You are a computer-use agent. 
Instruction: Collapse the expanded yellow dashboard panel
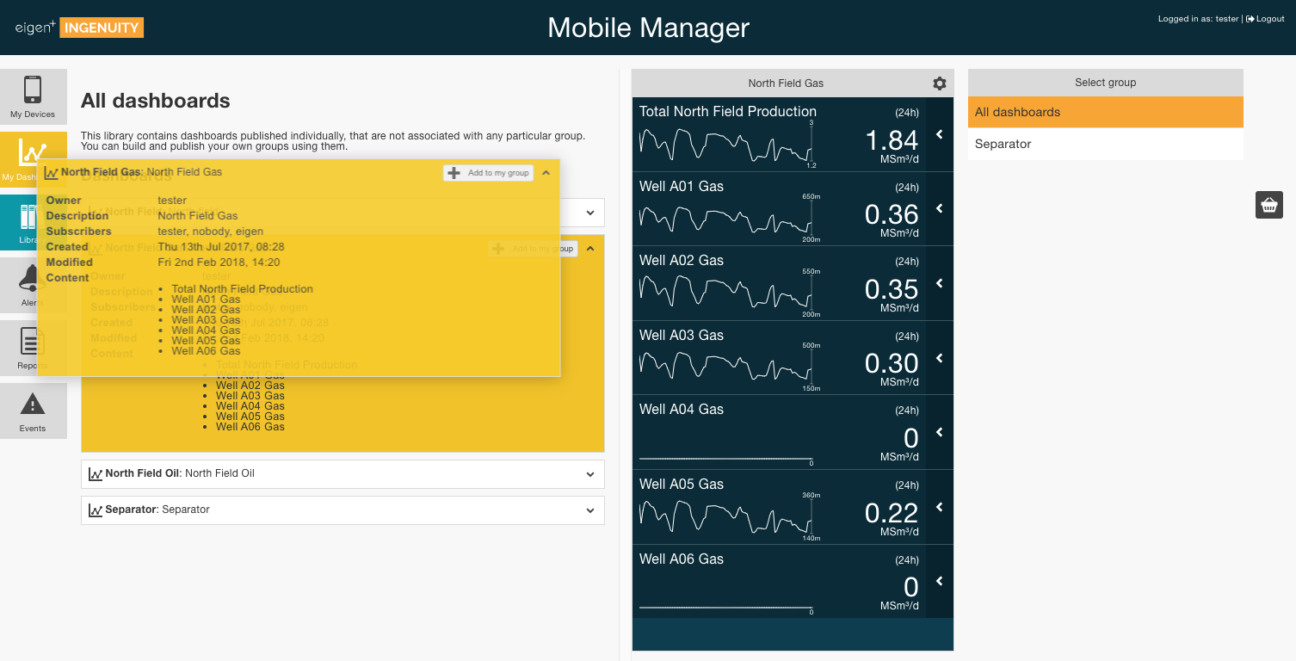[x=590, y=249]
